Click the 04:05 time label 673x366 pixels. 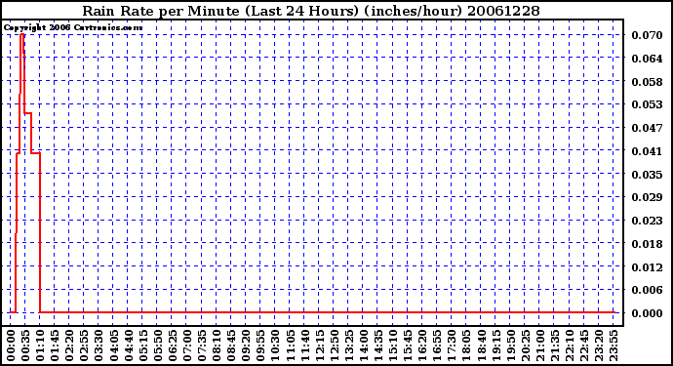114,346
